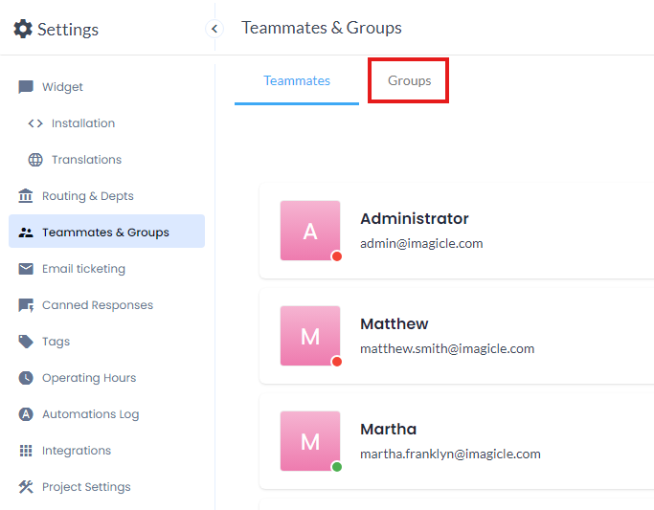The height and width of the screenshot is (510, 654).
Task: Click Martha's green online status dot
Action: click(337, 467)
